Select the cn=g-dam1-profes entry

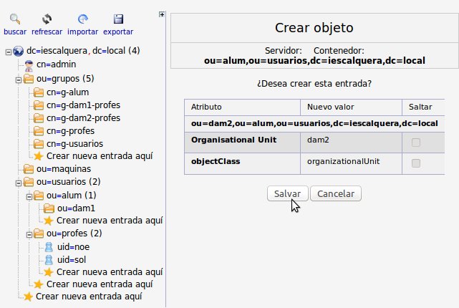tap(84, 105)
